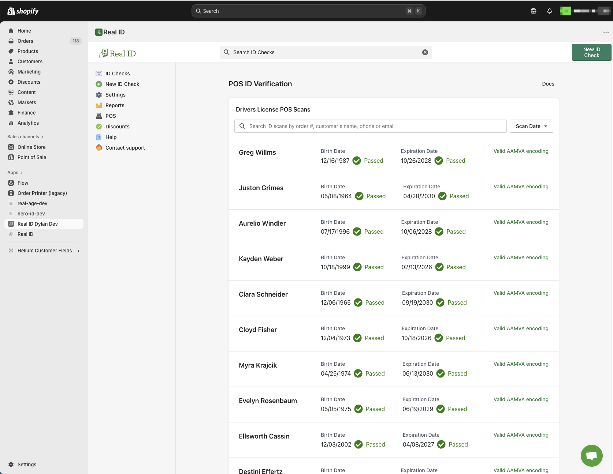Select Real ID Dylan Dev from Apps
This screenshot has height=474, width=613.
[38, 223]
